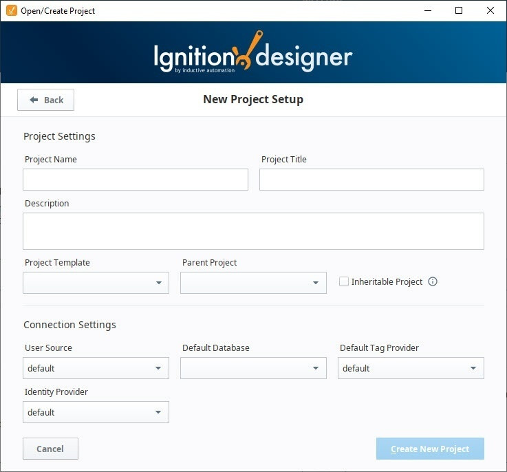
Task: Enable the Inheritable Project checkbox
Action: (x=344, y=281)
